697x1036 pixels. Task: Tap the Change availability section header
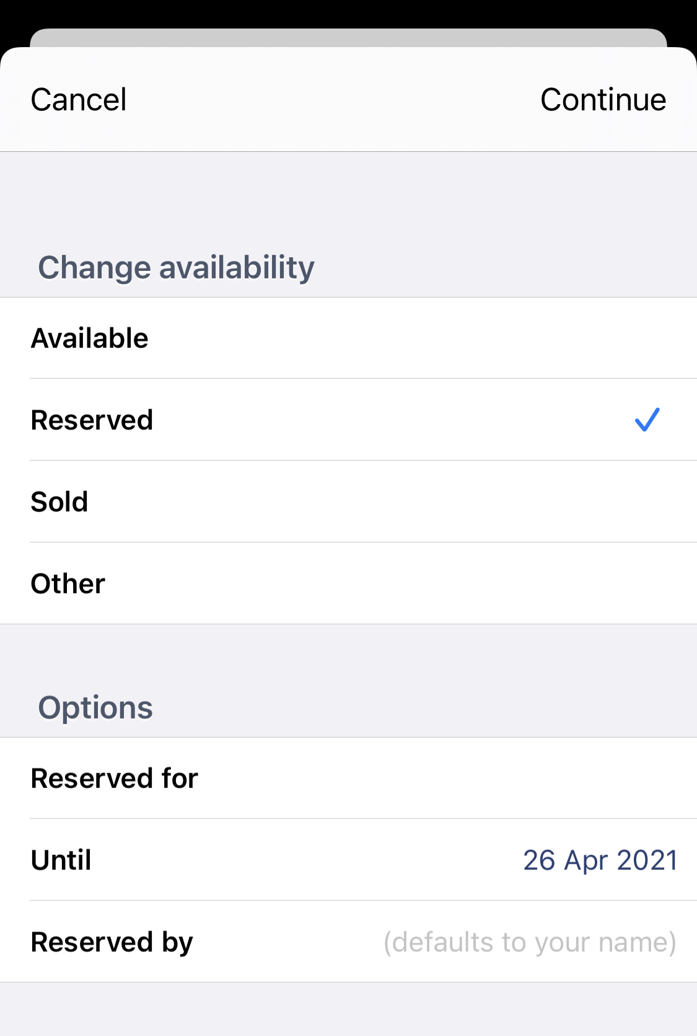coord(177,268)
